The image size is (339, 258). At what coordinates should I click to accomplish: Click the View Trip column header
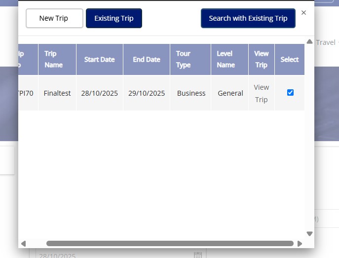click(262, 59)
